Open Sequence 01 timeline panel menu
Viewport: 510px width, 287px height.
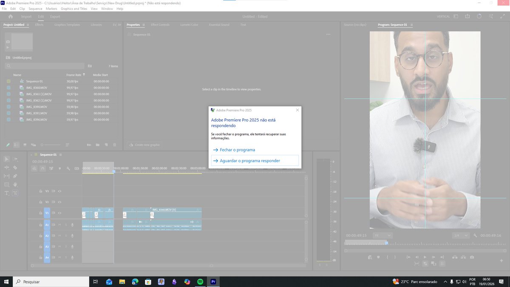pyautogui.click(x=61, y=155)
